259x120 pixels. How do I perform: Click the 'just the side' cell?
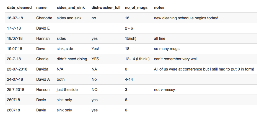(x=67, y=90)
